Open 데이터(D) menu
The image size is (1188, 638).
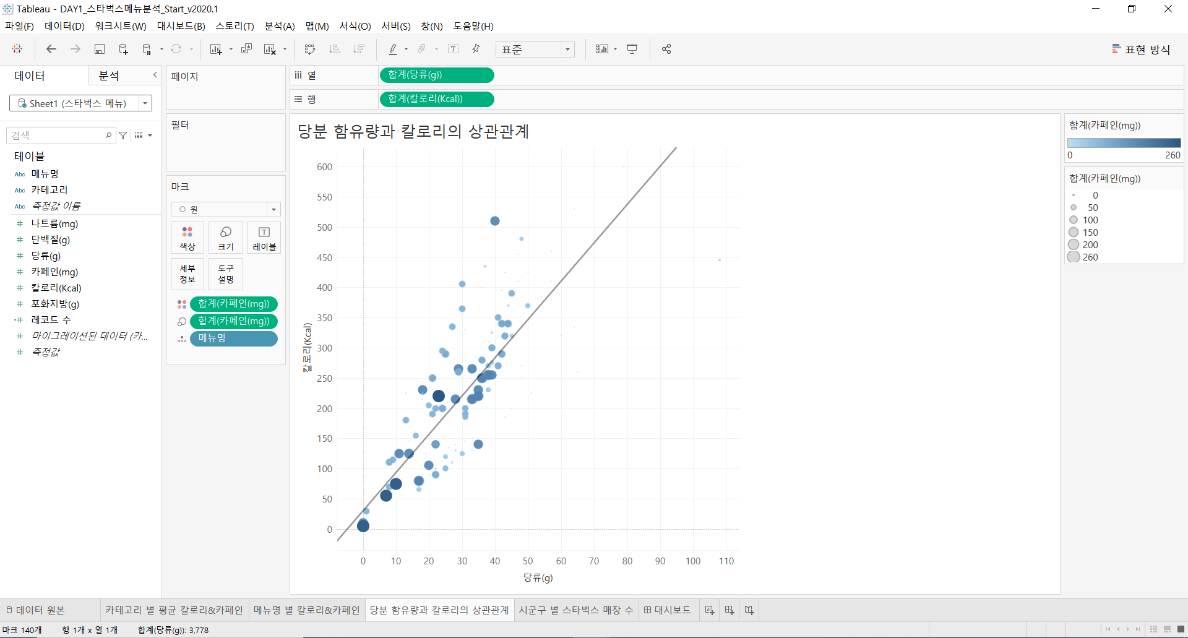(64, 26)
